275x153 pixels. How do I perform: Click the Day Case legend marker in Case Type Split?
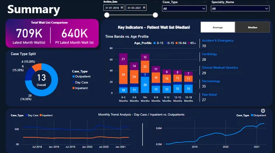tap(74, 82)
